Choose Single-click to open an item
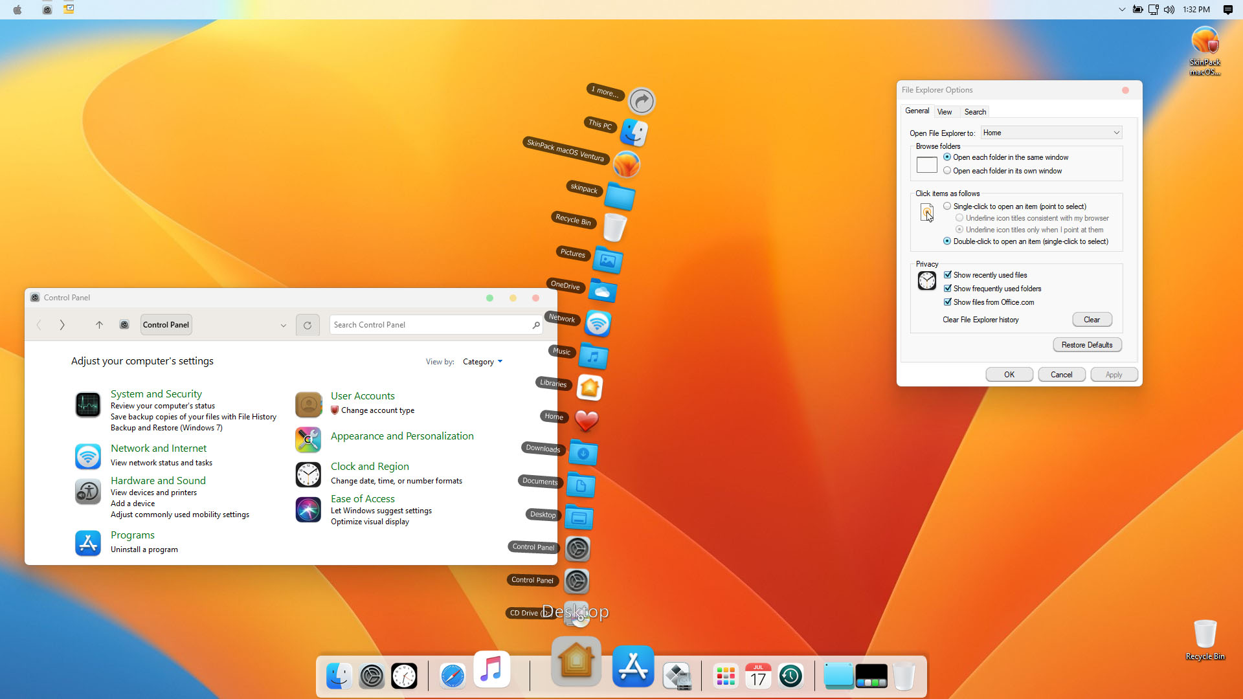Viewport: 1243px width, 699px height. (947, 206)
